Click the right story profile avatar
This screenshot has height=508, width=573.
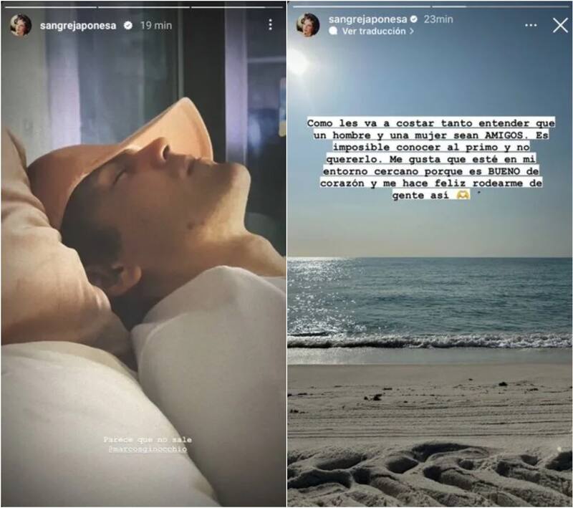point(307,25)
